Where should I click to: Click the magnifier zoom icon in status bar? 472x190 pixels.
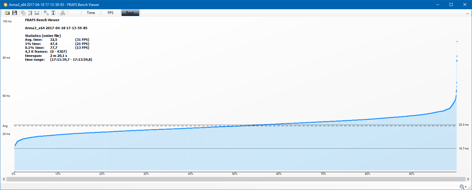tap(462, 187)
